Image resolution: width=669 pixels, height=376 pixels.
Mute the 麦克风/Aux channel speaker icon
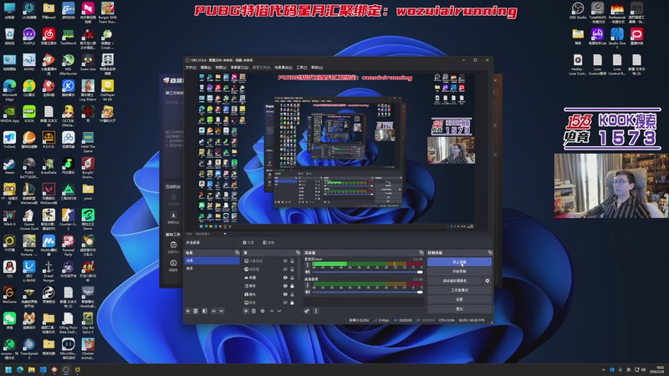(307, 272)
